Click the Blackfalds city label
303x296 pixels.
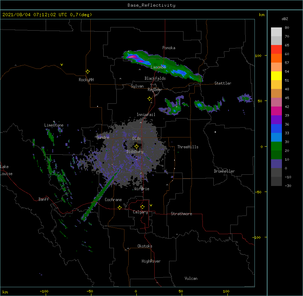point(155,78)
